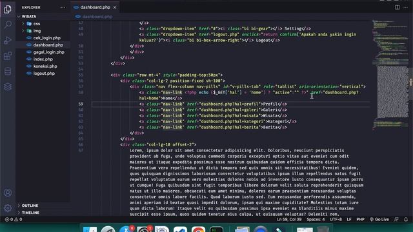Place cursor on 'Kategori' link code line
413x232 pixels.
(x=217, y=122)
